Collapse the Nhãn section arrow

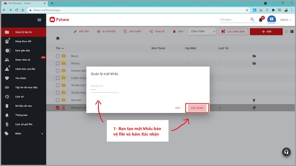point(42,134)
